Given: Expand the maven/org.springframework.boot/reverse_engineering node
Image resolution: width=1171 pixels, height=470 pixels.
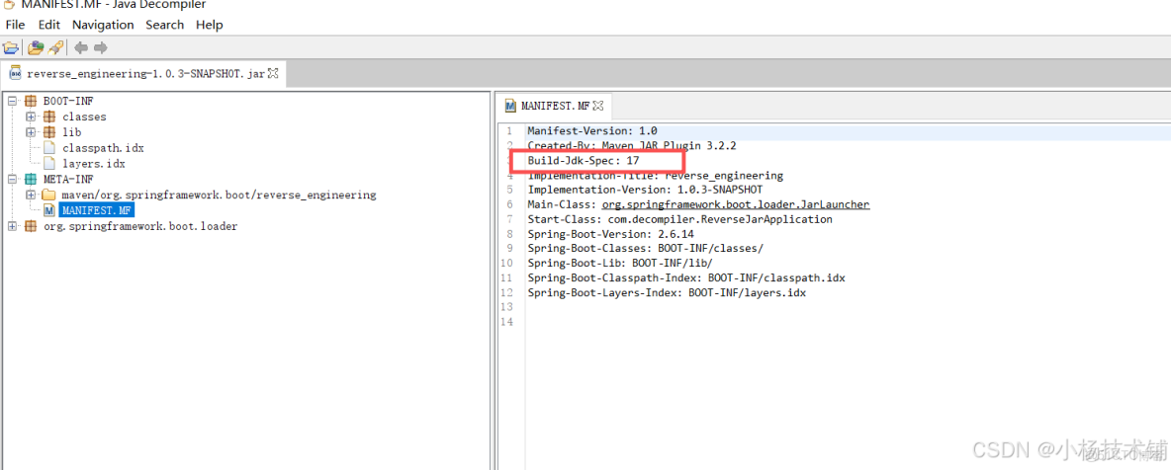Looking at the screenshot, I should coord(31,195).
